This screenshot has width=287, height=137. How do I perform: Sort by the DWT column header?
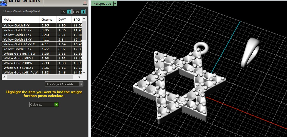point(64,19)
